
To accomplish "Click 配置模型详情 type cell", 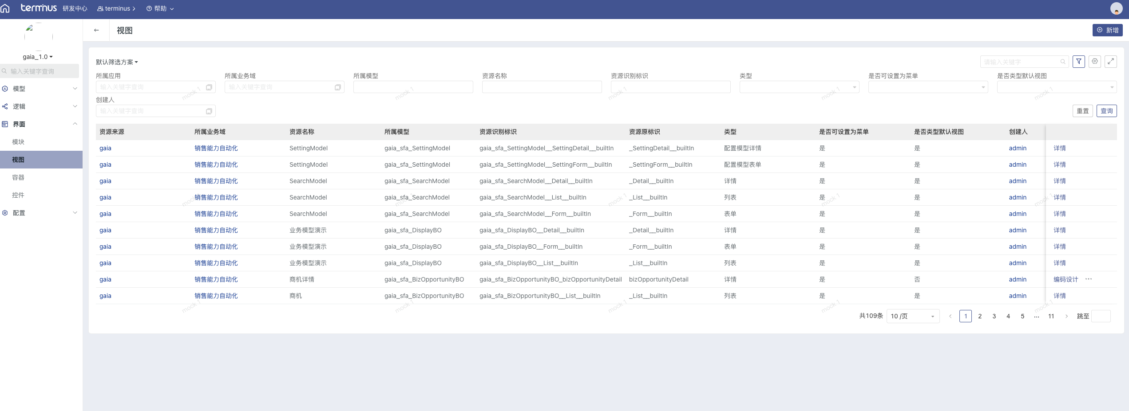I will pyautogui.click(x=742, y=148).
